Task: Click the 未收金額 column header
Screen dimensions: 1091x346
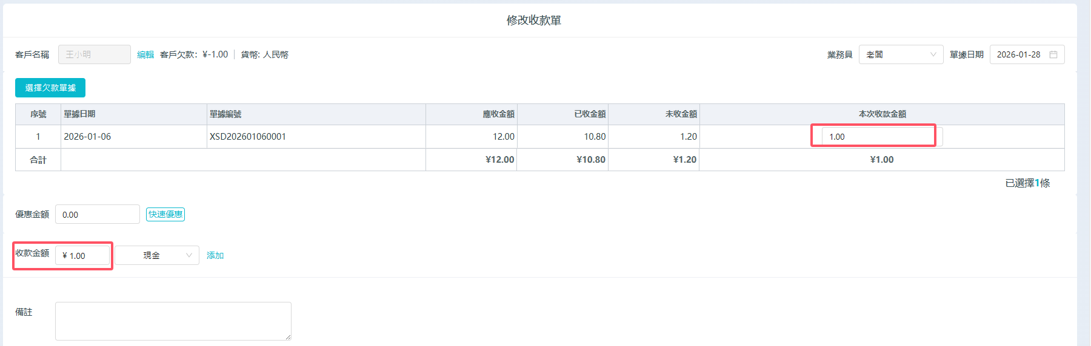Action: [x=681, y=114]
